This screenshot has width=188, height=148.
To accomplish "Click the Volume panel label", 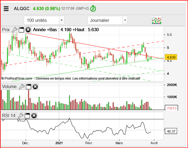I will click(x=9, y=87).
